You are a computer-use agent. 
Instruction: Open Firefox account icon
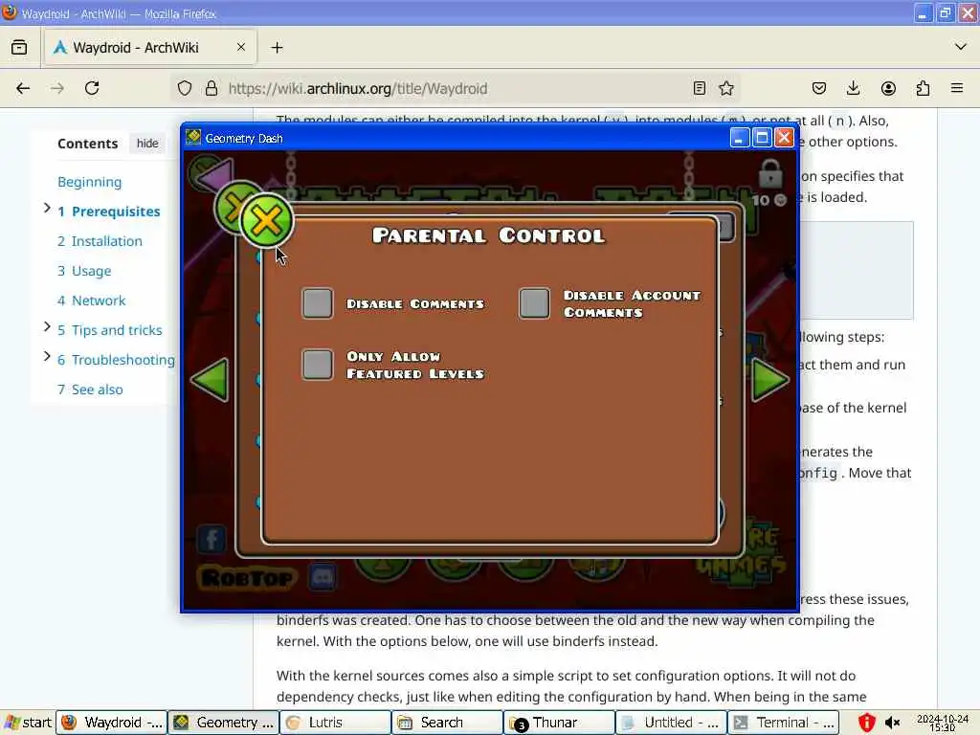click(x=888, y=88)
